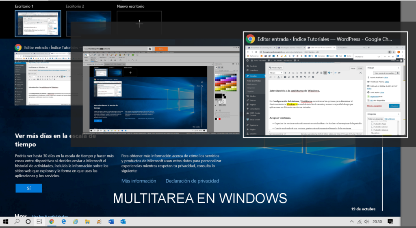Pick a red swatch in PaintShop Pro palette
The width and height of the screenshot is (416, 228).
click(220, 84)
